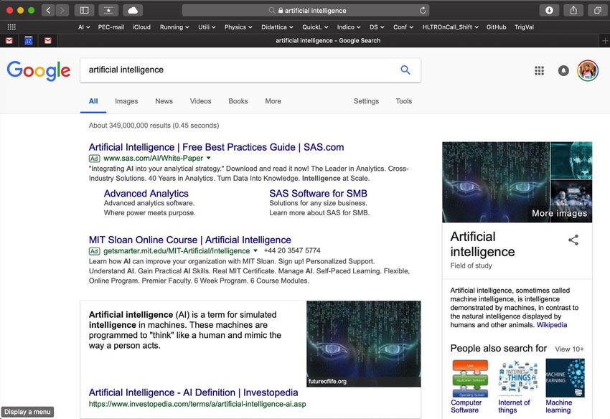The height and width of the screenshot is (419, 610).
Task: Expand the Running bookmarks folder
Action: pos(174,27)
